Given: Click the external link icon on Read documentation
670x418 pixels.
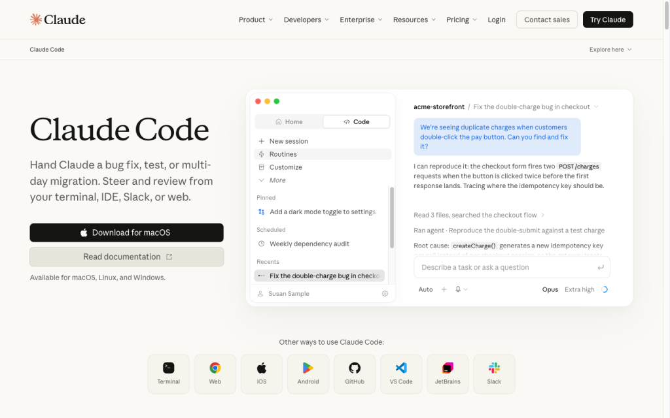Looking at the screenshot, I should pyautogui.click(x=169, y=257).
